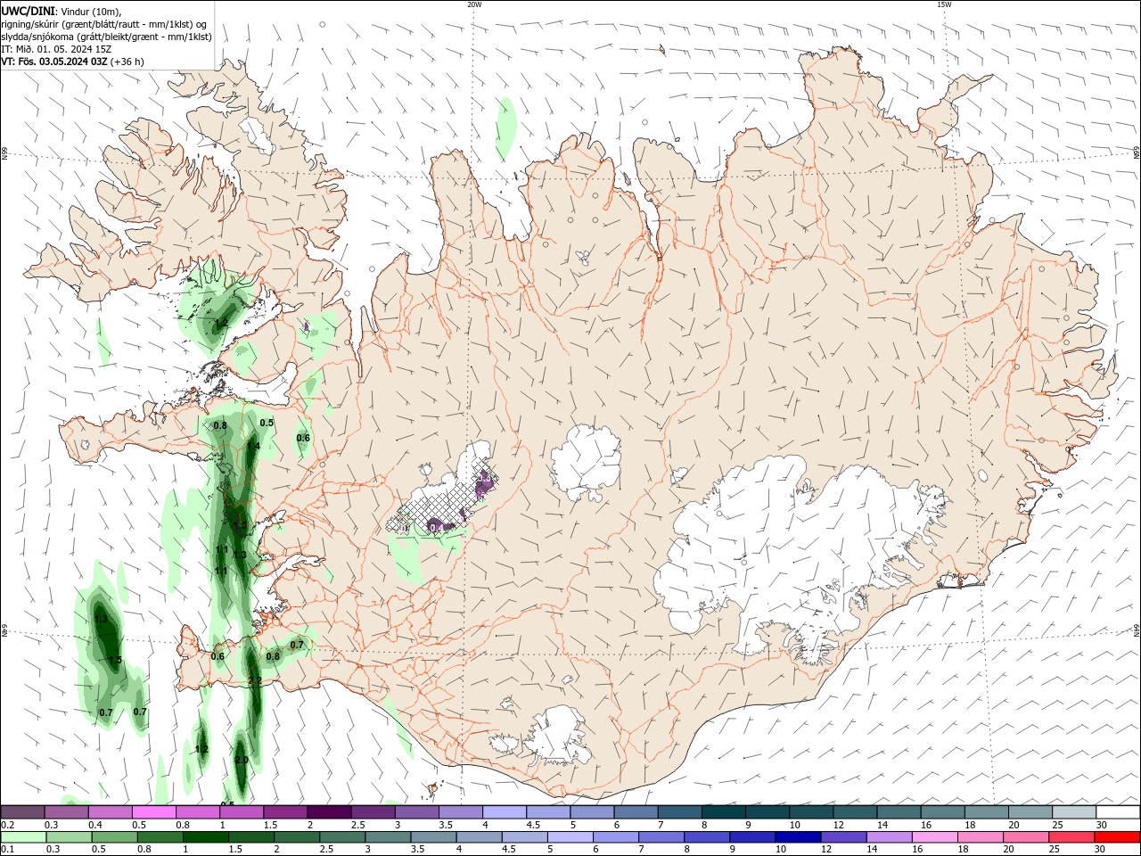Click the 3 grey-green rain legend swatch
The image size is (1141, 856).
click(389, 837)
